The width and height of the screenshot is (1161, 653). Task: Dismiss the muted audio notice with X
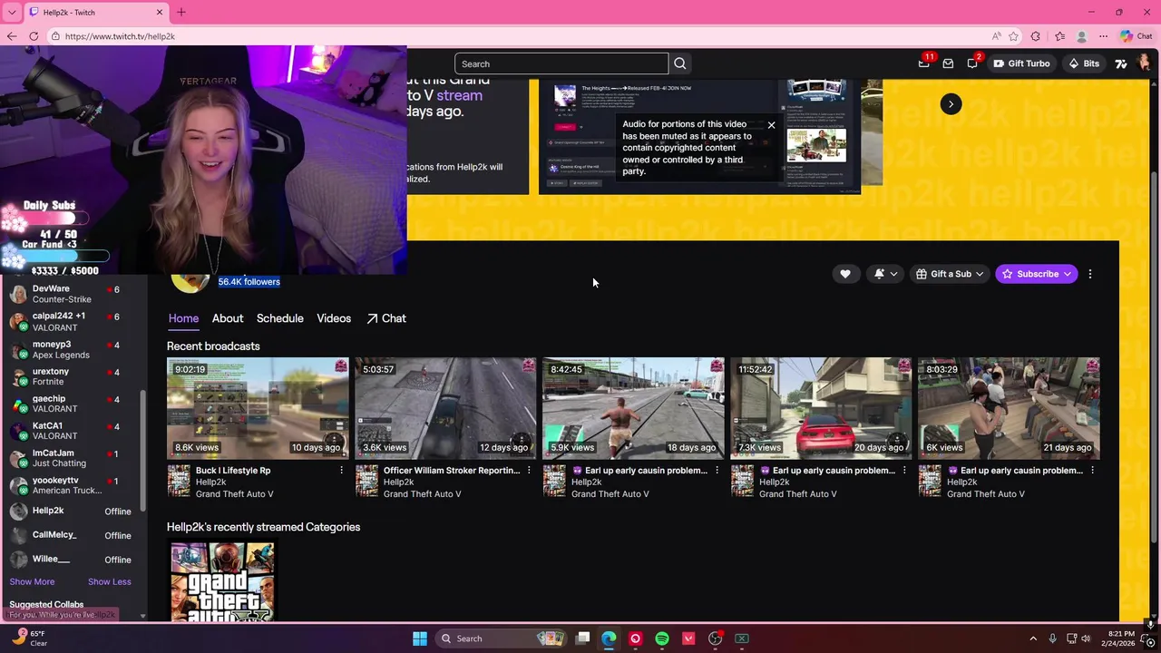tap(771, 125)
